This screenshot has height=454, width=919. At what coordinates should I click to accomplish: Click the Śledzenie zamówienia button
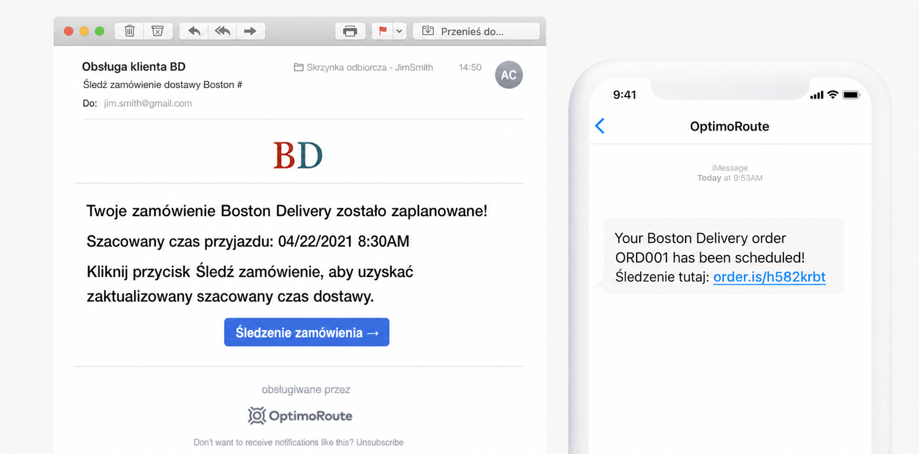point(306,333)
